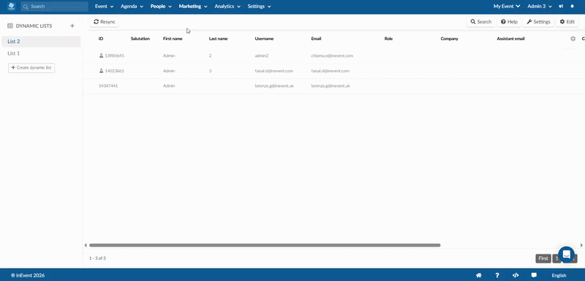Screen dimensions: 585x281
Task: Click the right arrow of horizontal scrollbar
Action: pyautogui.click(x=581, y=245)
